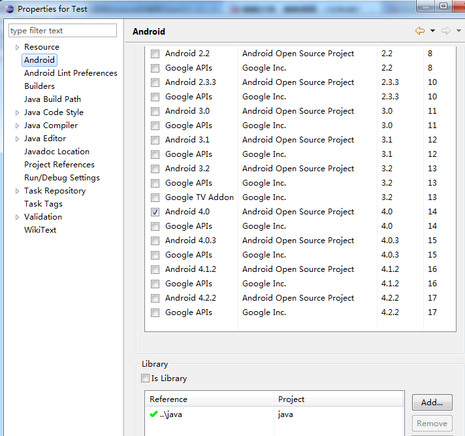Screen dimensions: 465x436
Task: Check the Google APIs 2.3.3 checkbox
Action: coord(155,97)
